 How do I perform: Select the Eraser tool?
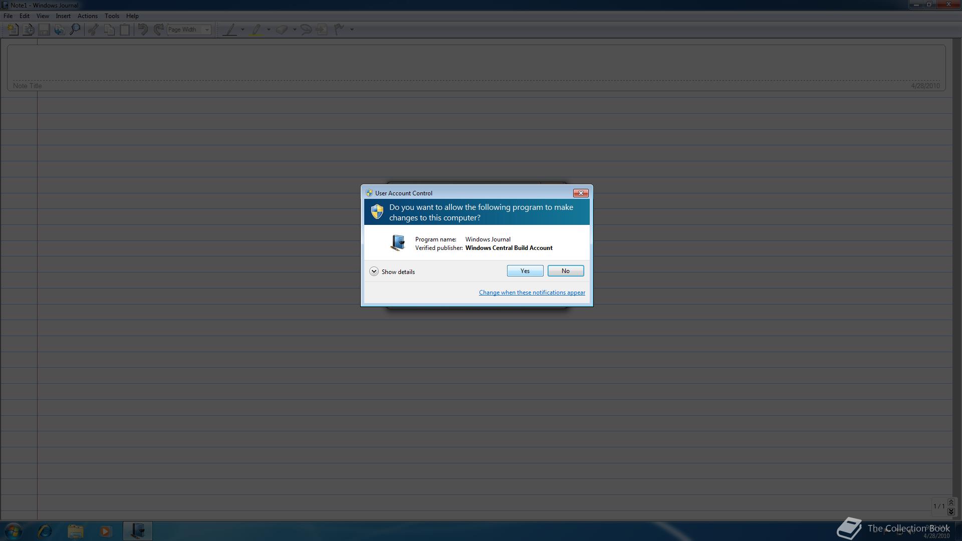pos(282,30)
